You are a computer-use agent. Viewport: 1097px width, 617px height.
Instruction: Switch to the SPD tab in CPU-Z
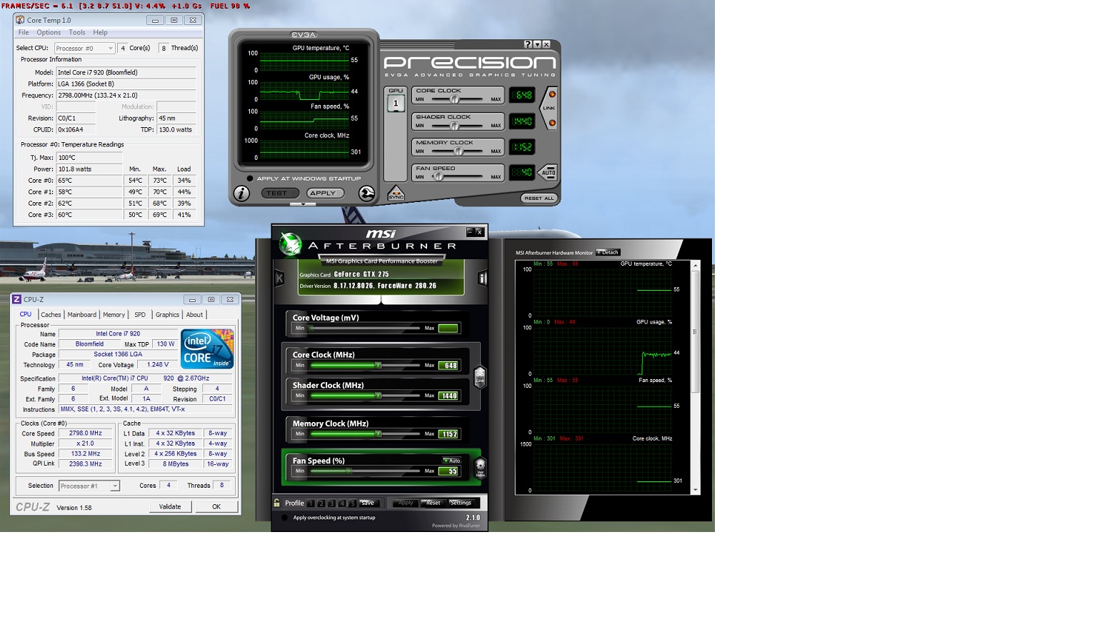coord(140,314)
